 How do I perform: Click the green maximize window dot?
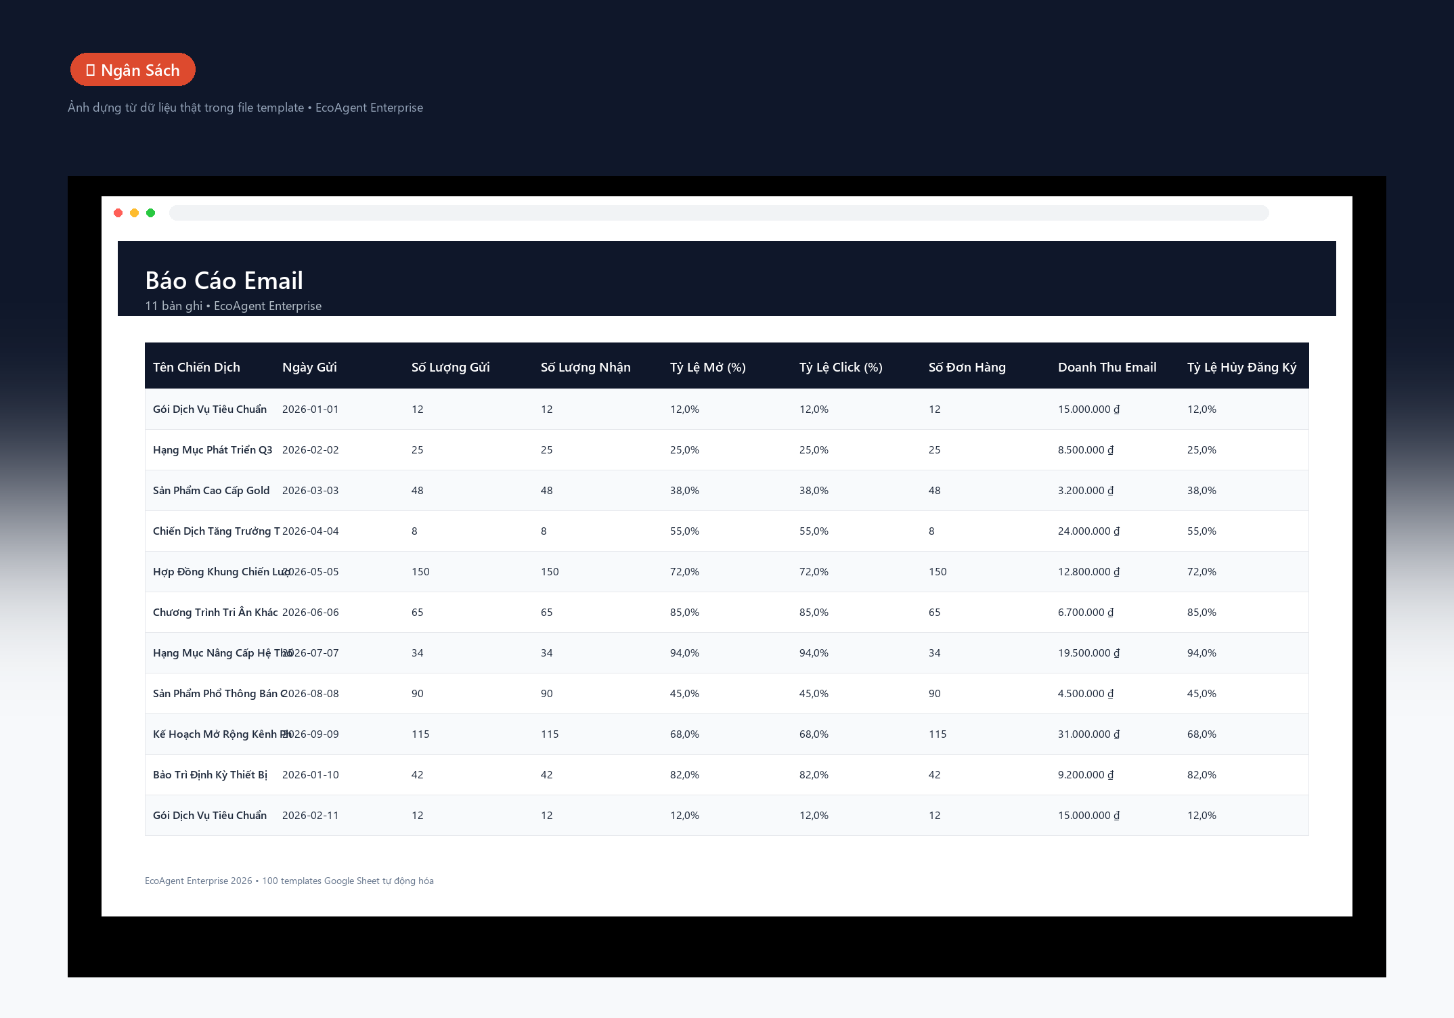[x=151, y=213]
